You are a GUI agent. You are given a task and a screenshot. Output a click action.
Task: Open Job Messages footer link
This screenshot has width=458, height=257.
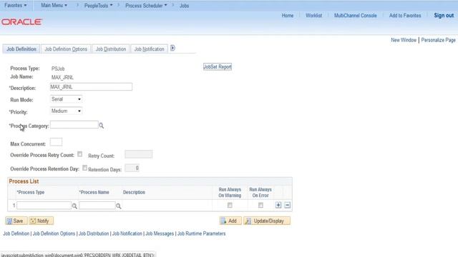pyautogui.click(x=160, y=233)
